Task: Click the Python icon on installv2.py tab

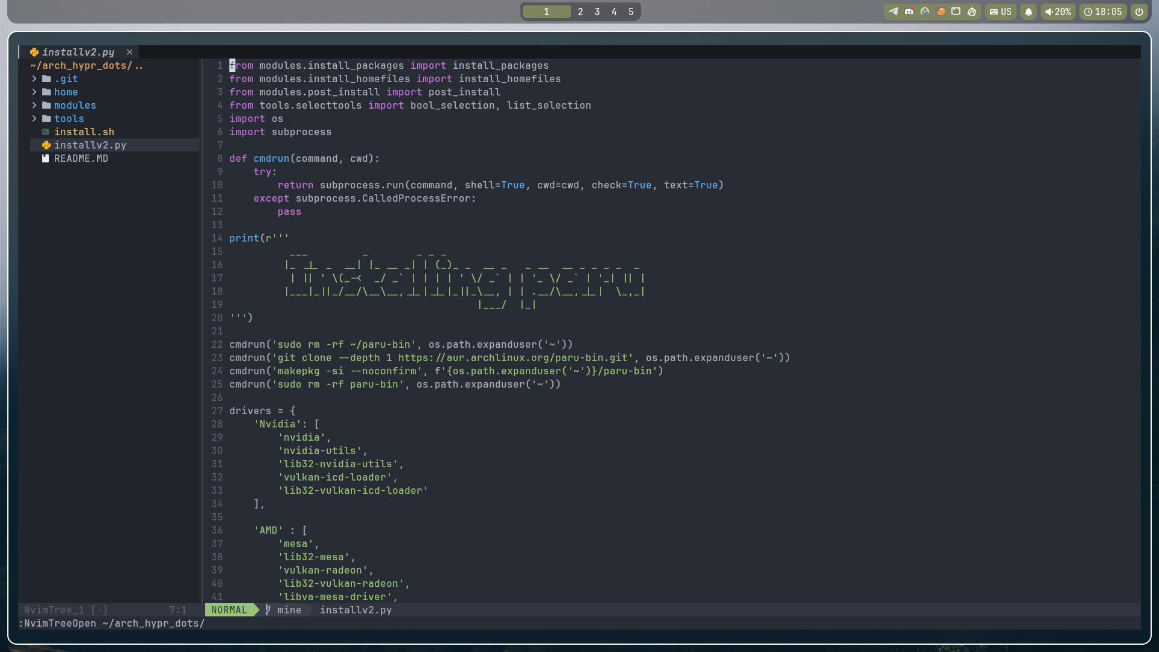Action: coord(34,53)
